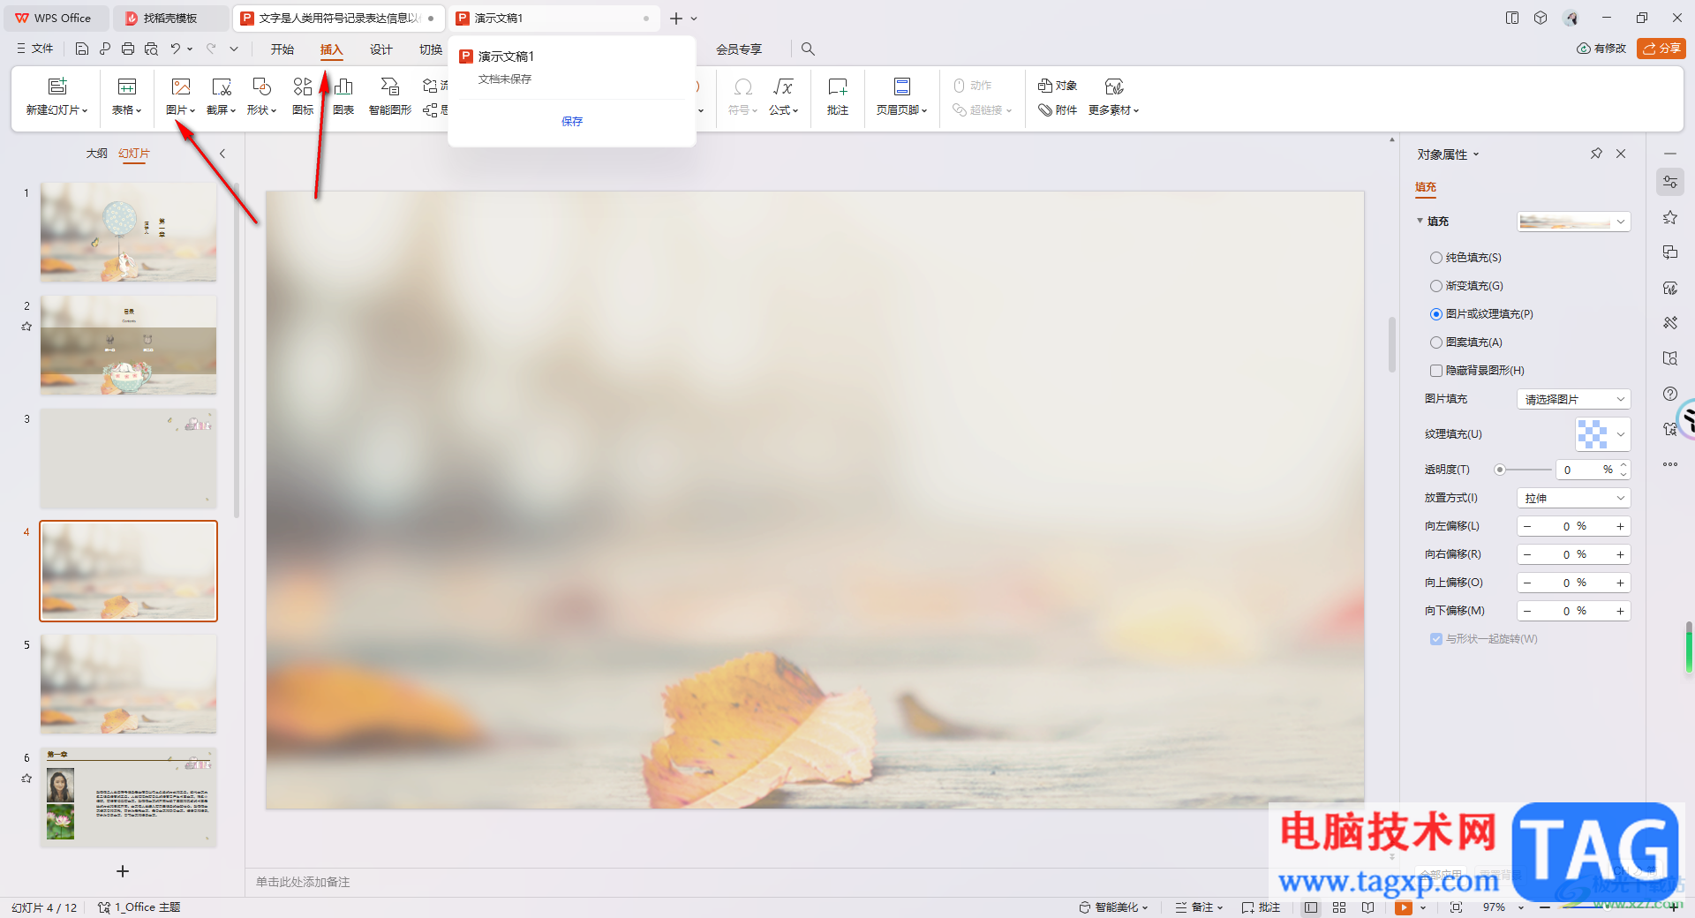Viewport: 1695px width, 918px height.
Task: Click the notes field (单击此处添加备注)
Action: click(x=303, y=882)
